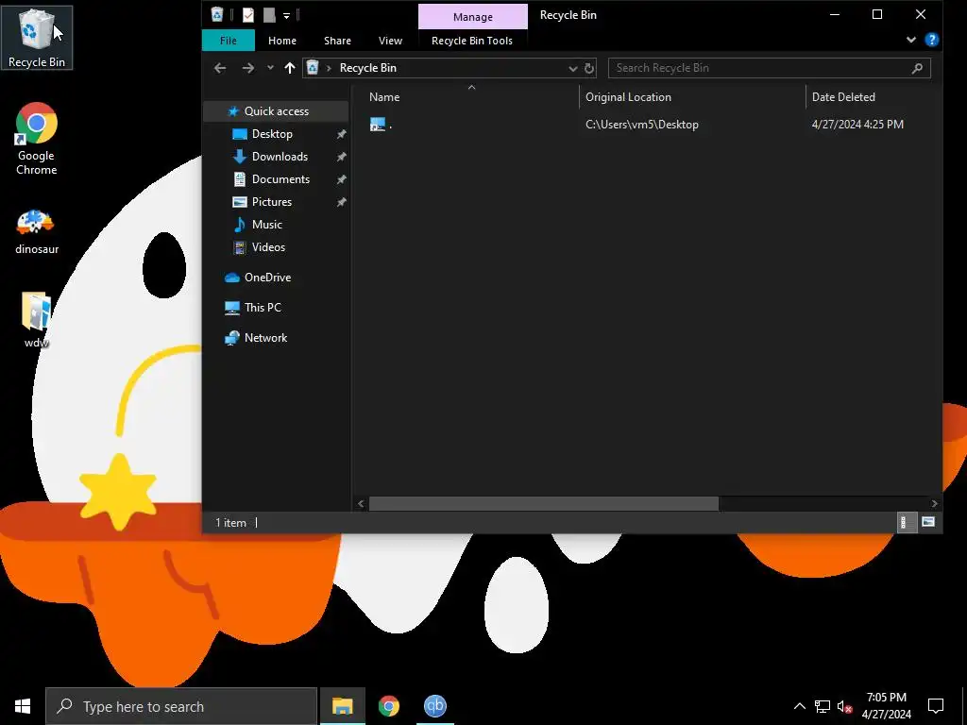Open Documents in the navigation pane
Image resolution: width=967 pixels, height=725 pixels.
pyautogui.click(x=280, y=179)
